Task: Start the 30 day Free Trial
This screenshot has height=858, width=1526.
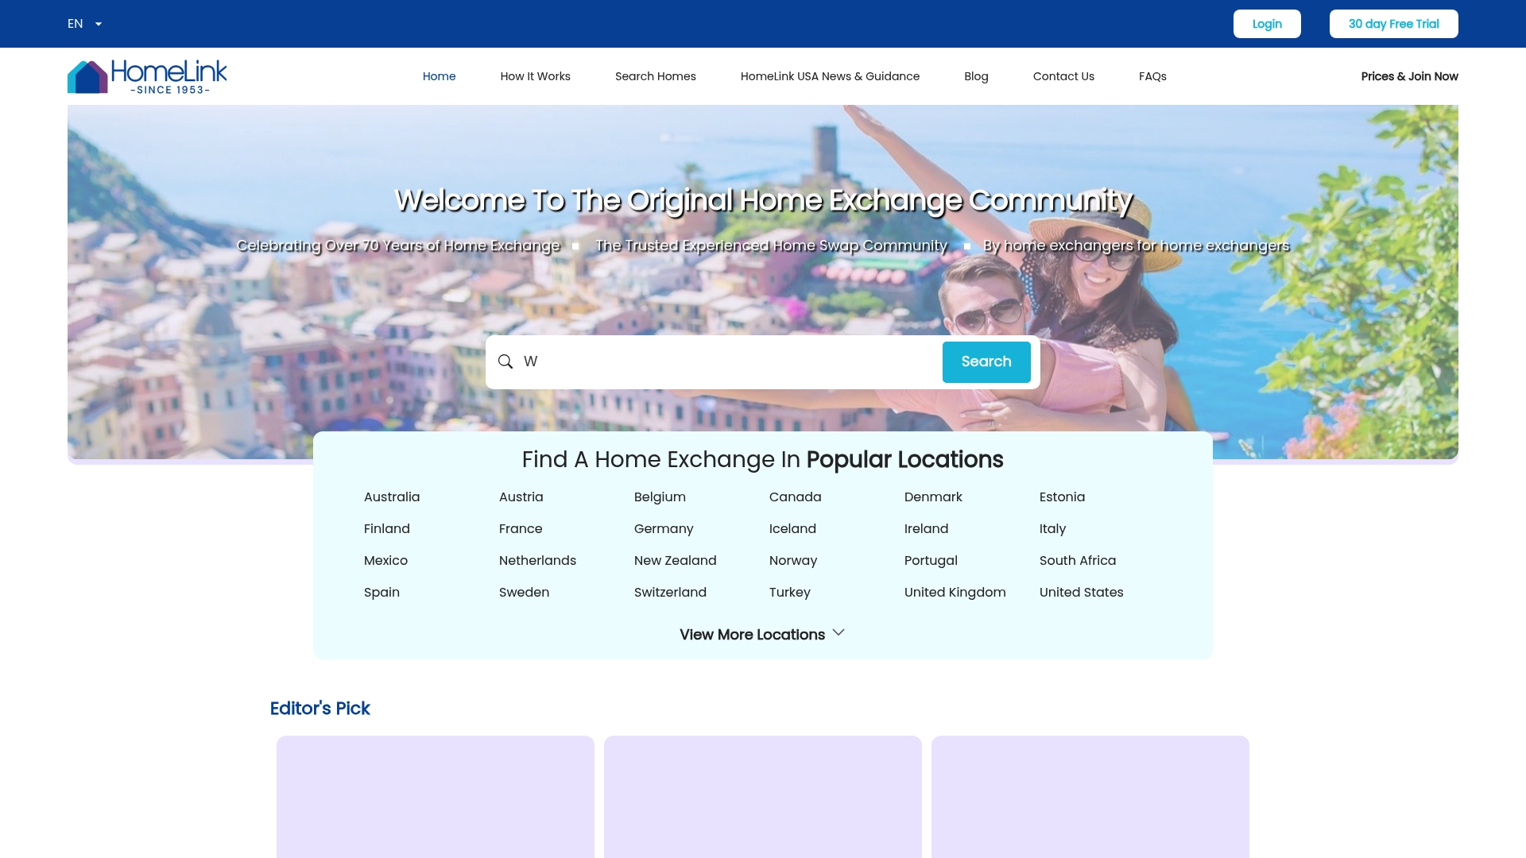Action: (1393, 23)
